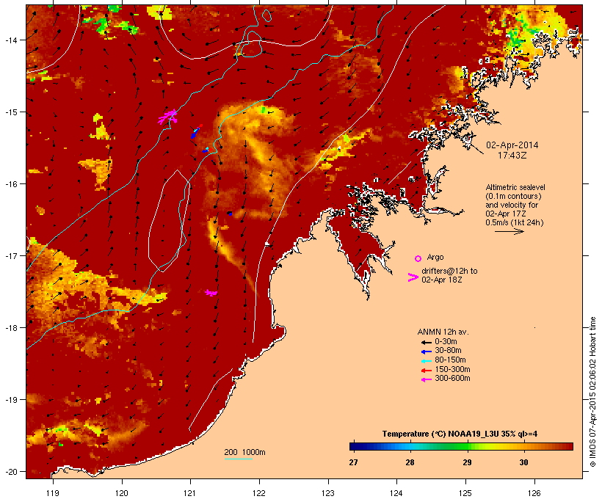Click the black 0-30m legend arrow
Viewport: 602px width, 499px height.
point(426,342)
